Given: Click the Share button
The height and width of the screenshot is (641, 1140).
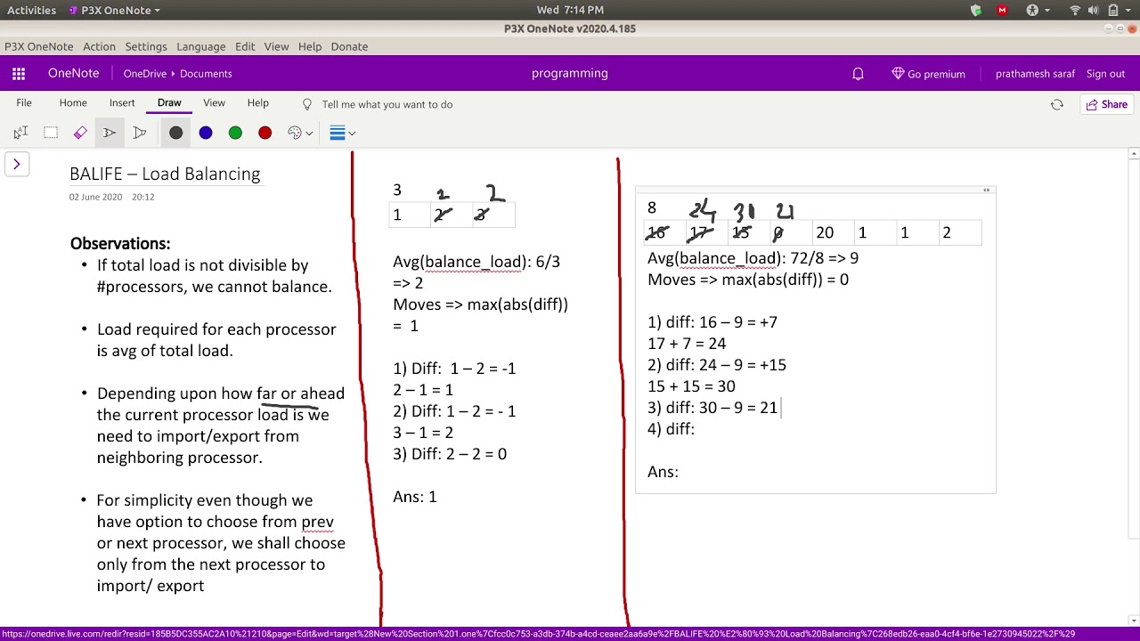Looking at the screenshot, I should [1106, 104].
